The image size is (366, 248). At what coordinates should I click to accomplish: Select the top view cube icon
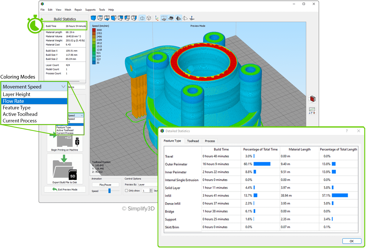[100, 18]
